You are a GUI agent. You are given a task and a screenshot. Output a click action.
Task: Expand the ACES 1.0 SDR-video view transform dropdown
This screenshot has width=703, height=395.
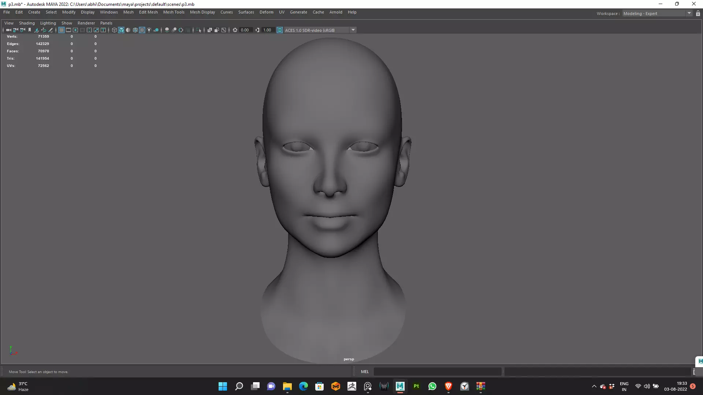(353, 30)
